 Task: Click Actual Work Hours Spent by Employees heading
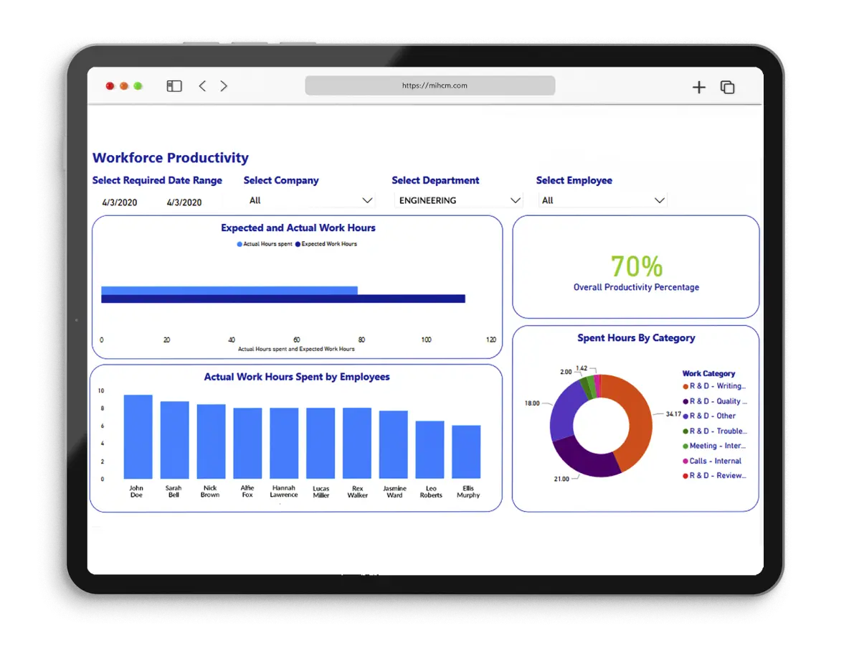point(297,377)
